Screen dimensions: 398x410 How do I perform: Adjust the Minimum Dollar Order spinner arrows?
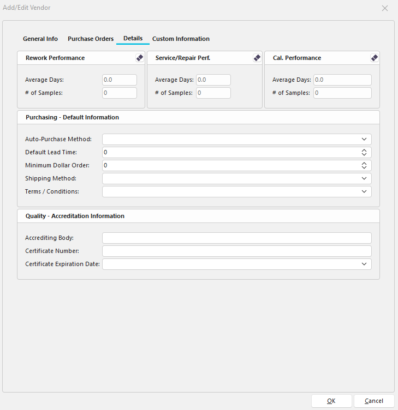pyautogui.click(x=364, y=166)
